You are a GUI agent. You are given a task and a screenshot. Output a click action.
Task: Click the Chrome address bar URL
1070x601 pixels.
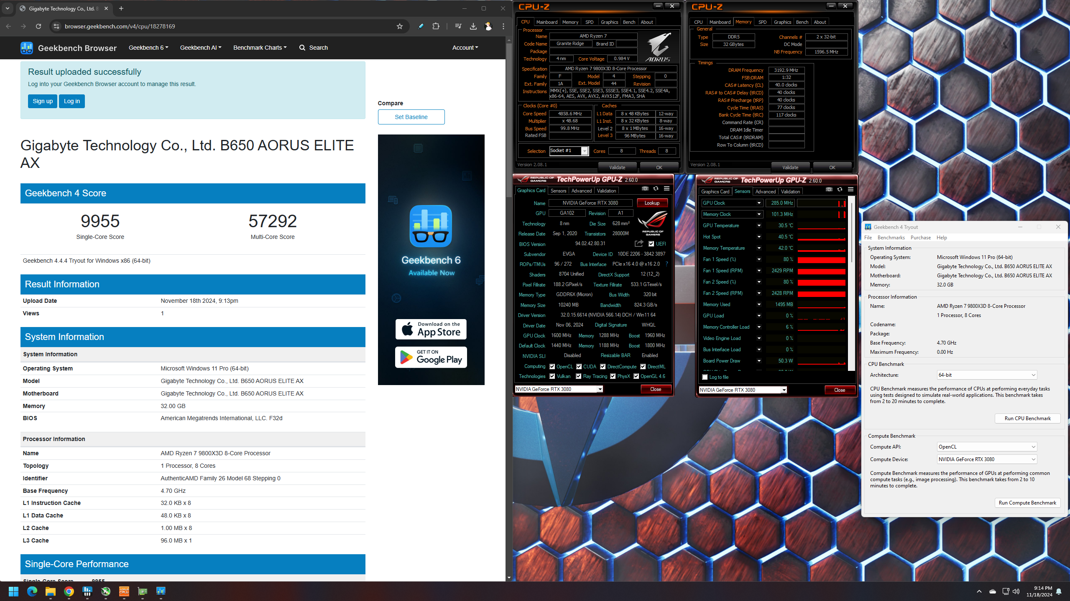pos(120,26)
